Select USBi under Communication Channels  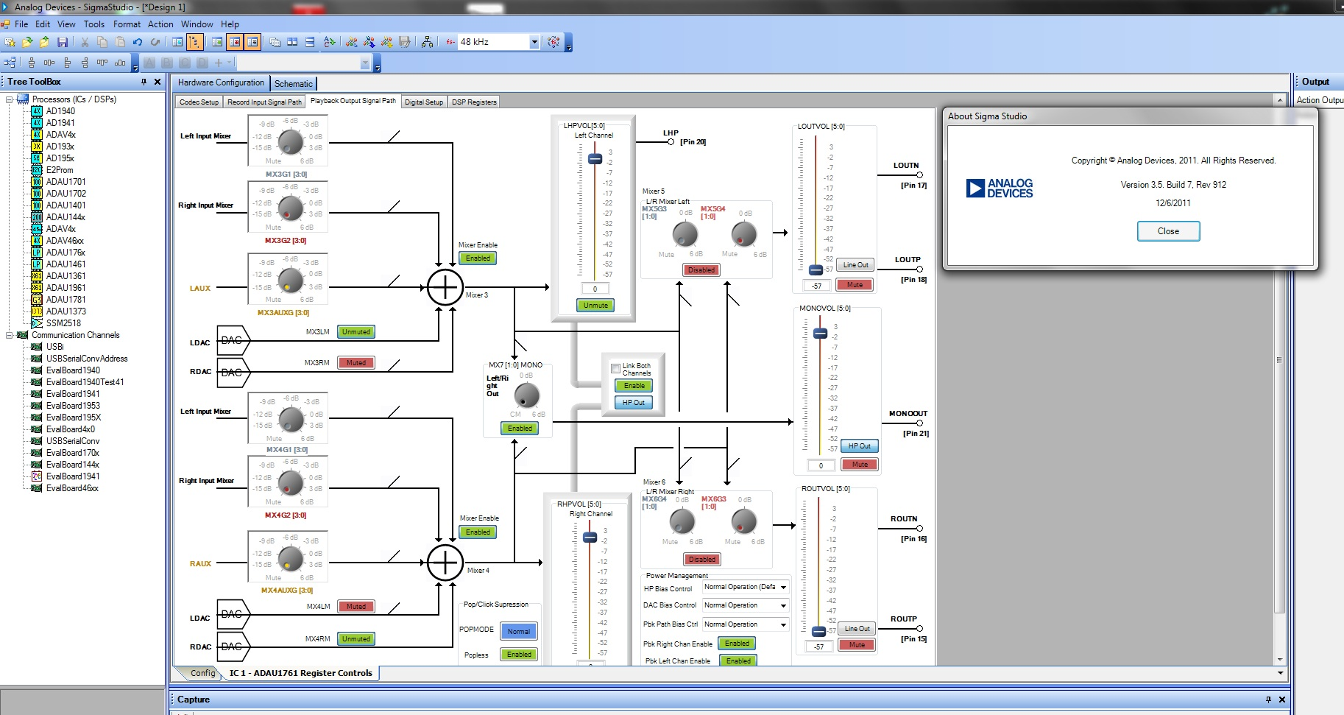54,347
